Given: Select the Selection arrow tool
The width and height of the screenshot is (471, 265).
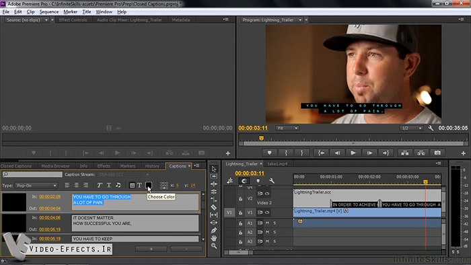Looking at the screenshot, I should coord(213,169).
